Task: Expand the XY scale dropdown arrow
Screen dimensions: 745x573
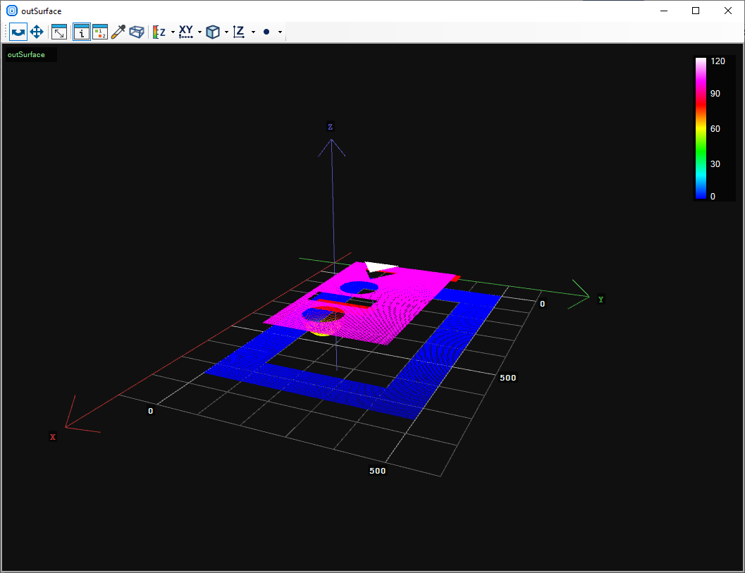Action: [x=199, y=32]
